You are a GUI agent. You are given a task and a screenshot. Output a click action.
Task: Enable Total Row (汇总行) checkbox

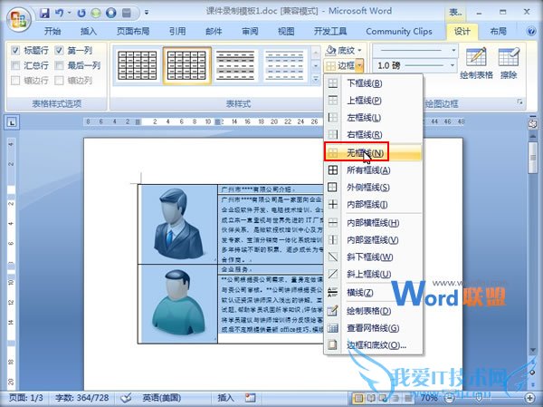click(15, 65)
